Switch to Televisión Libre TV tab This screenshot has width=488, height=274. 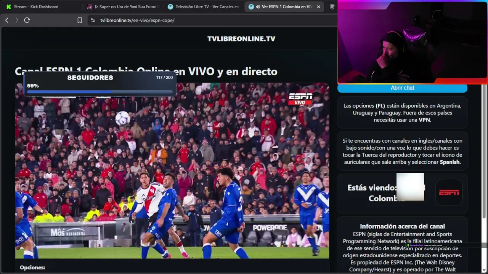(203, 6)
